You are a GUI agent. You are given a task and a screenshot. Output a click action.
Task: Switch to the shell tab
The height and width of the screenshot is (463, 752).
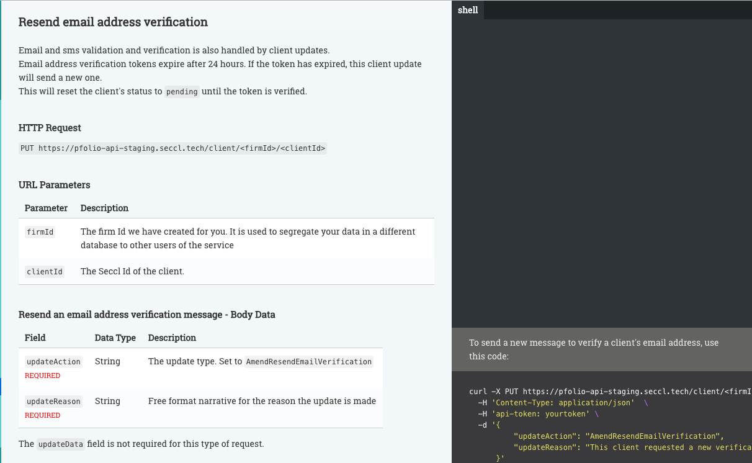468,9
